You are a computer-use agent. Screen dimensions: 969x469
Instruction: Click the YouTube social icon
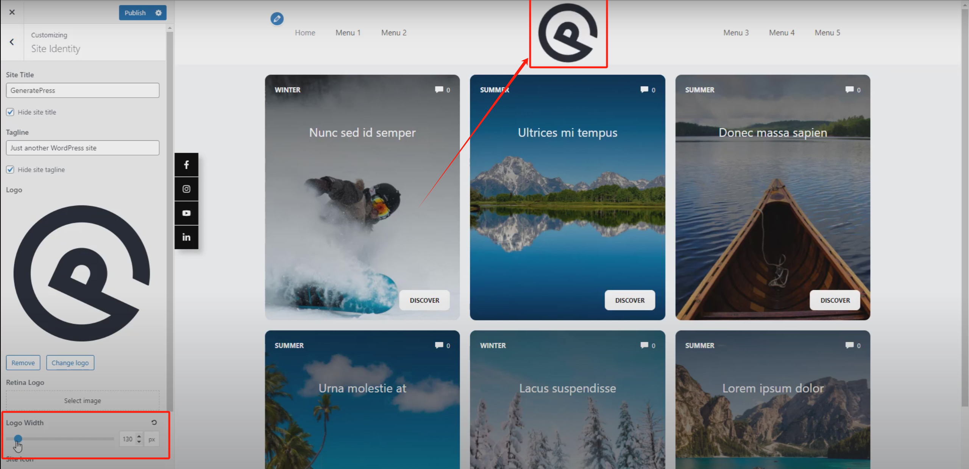186,213
